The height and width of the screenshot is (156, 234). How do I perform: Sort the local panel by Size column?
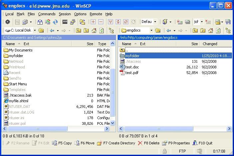click(x=83, y=44)
